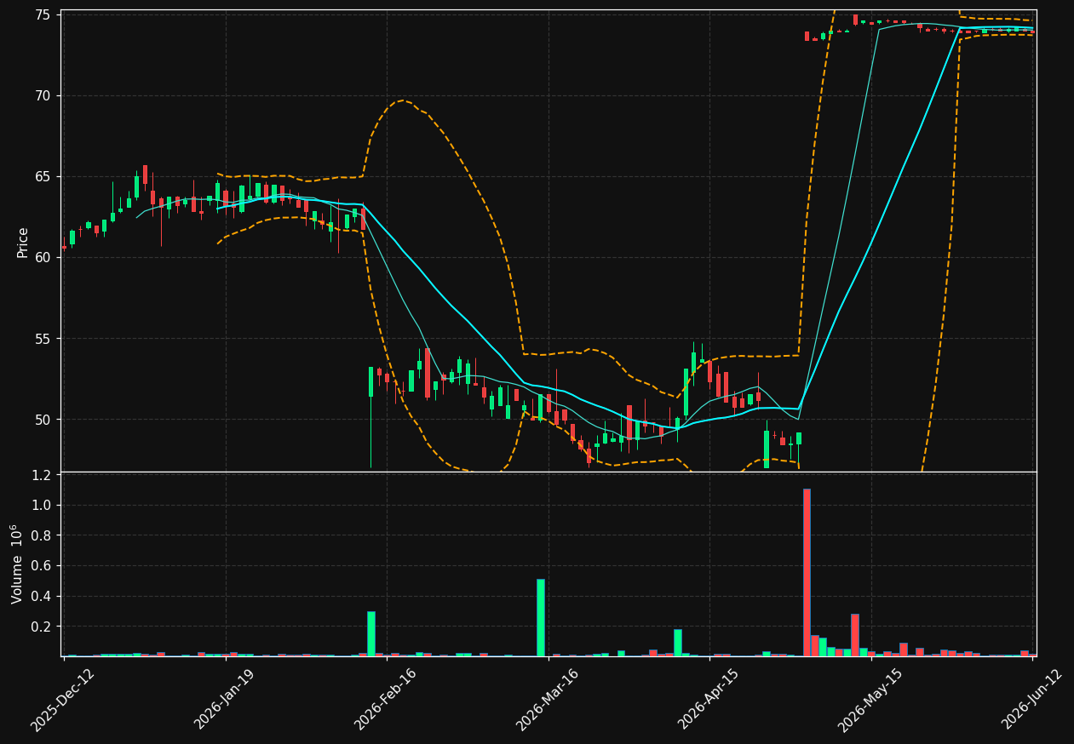This screenshot has height=744, width=1074.
Task: Click the 70 price tick label
Action: (x=43, y=96)
